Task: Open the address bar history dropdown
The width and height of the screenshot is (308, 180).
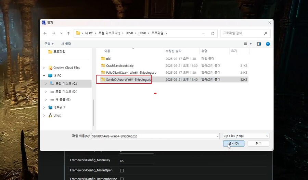Action: tap(204, 34)
